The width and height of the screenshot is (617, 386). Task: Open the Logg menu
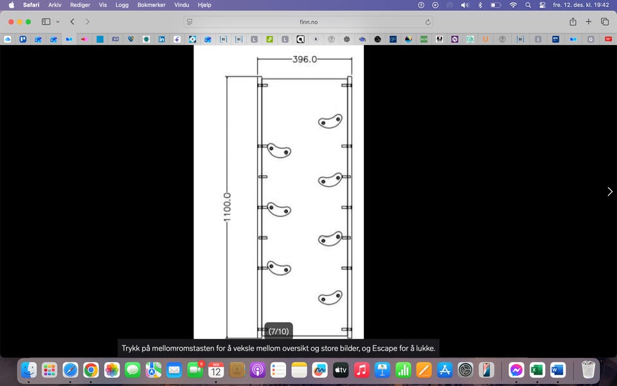coord(122,5)
